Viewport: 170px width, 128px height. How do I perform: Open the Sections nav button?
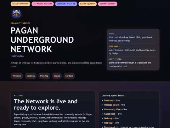coord(31,76)
